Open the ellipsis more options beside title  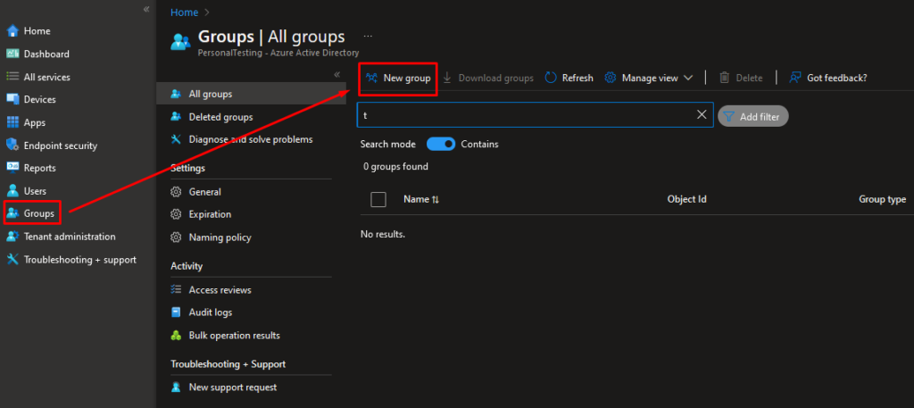[x=368, y=36]
